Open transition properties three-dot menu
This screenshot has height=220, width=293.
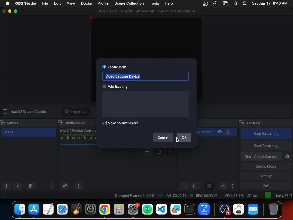click(170, 152)
